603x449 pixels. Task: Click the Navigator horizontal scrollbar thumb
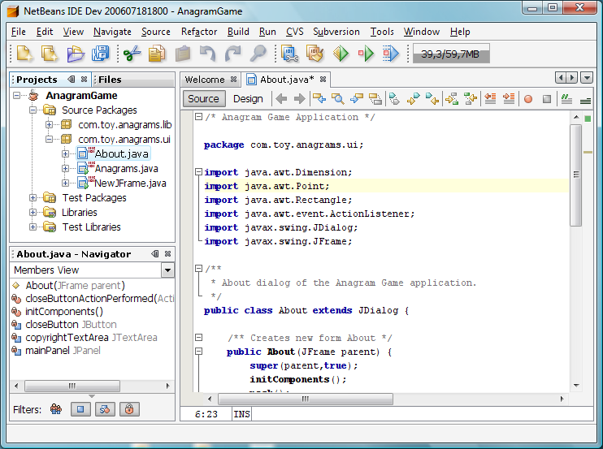click(72, 386)
